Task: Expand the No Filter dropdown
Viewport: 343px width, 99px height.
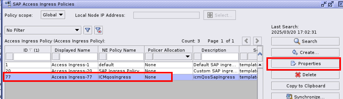Action: tap(43, 30)
